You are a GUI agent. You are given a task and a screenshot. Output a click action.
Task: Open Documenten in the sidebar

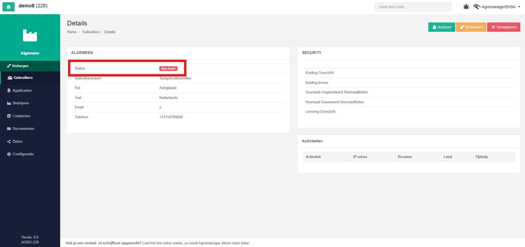tap(30, 129)
